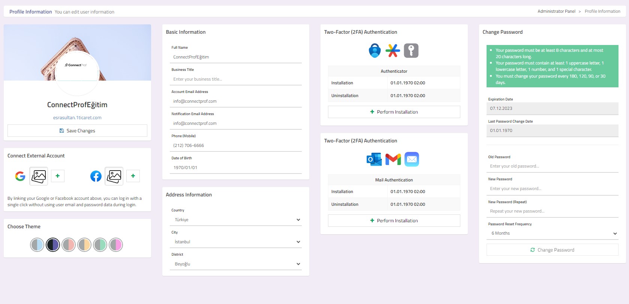The width and height of the screenshot is (629, 304).
Task: Open the District dropdown showing Beyoğlu
Action: tap(236, 264)
